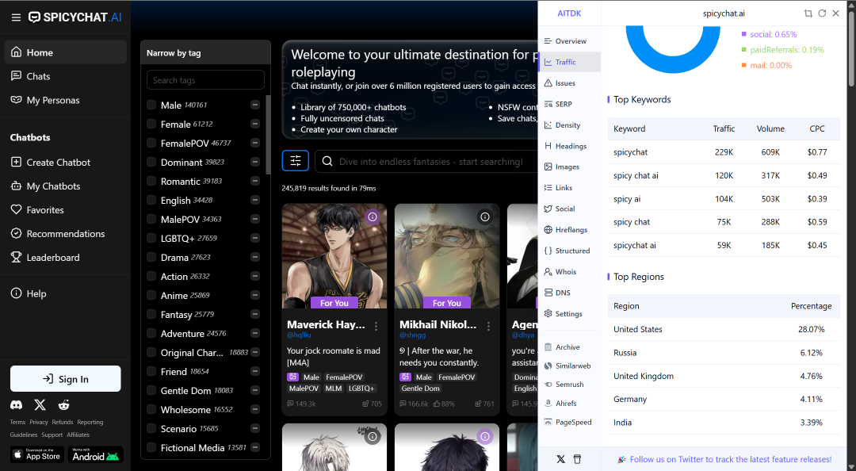Open Chats in the left sidebar
The height and width of the screenshot is (471, 856).
point(66,76)
